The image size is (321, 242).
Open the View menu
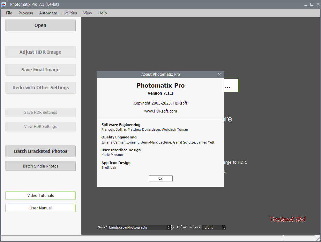pyautogui.click(x=87, y=13)
